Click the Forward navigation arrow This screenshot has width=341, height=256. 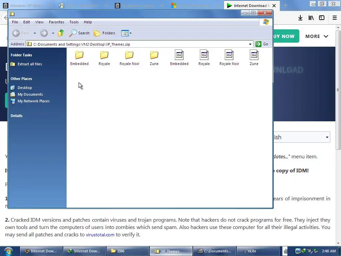click(44, 33)
